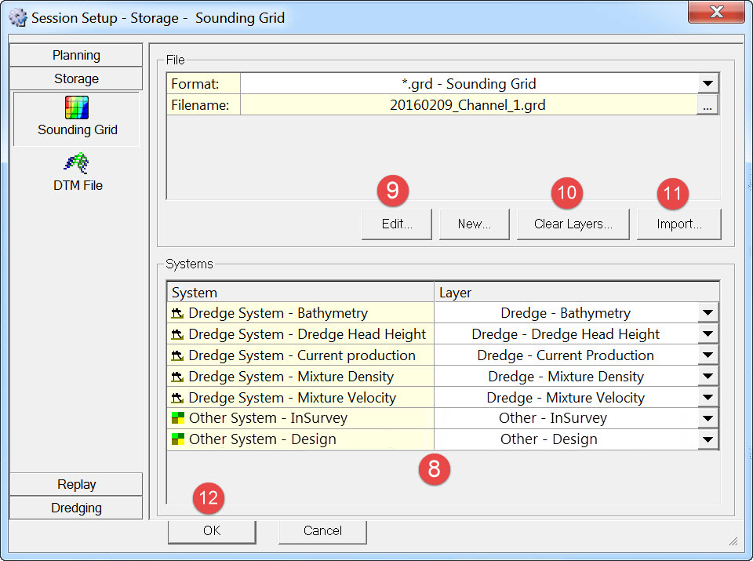
Task: Click the Filename field with 20160209_Channel_1.grd
Action: [x=467, y=105]
